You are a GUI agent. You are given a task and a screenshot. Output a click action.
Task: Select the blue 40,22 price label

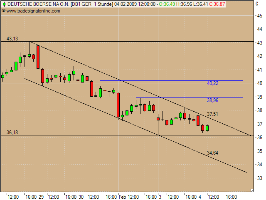point(212,83)
